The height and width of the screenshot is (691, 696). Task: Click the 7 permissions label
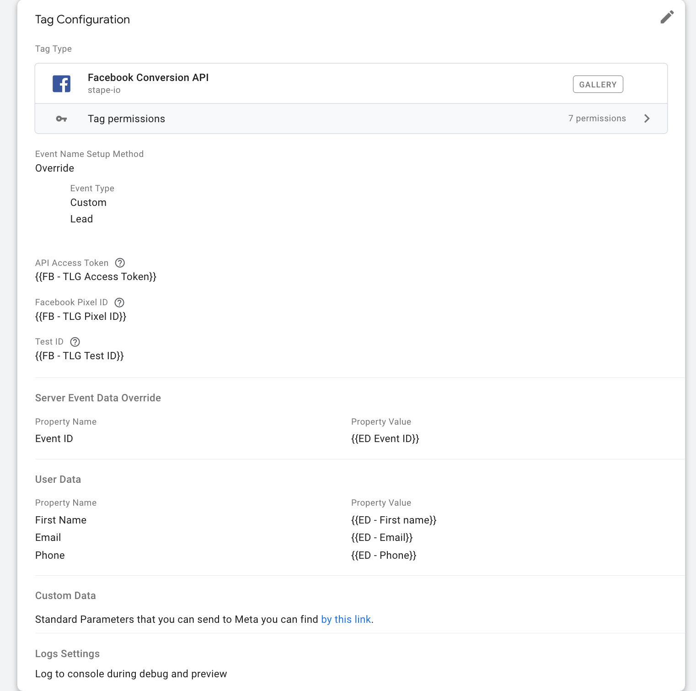tap(597, 119)
